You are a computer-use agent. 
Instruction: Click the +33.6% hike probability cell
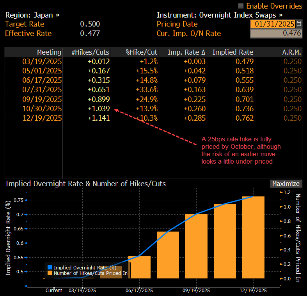[147, 89]
